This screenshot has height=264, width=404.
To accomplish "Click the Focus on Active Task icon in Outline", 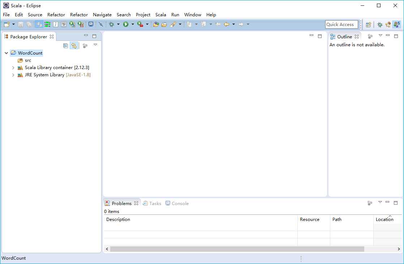I will click(x=370, y=37).
